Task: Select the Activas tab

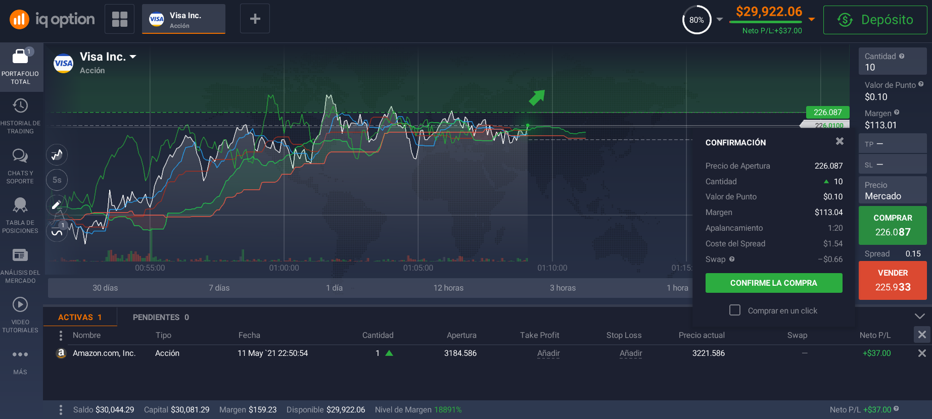Action: pos(80,317)
